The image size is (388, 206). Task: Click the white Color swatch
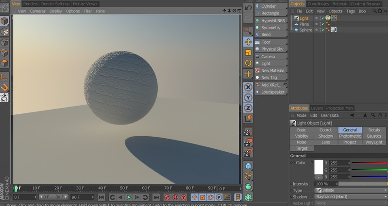[319, 167]
